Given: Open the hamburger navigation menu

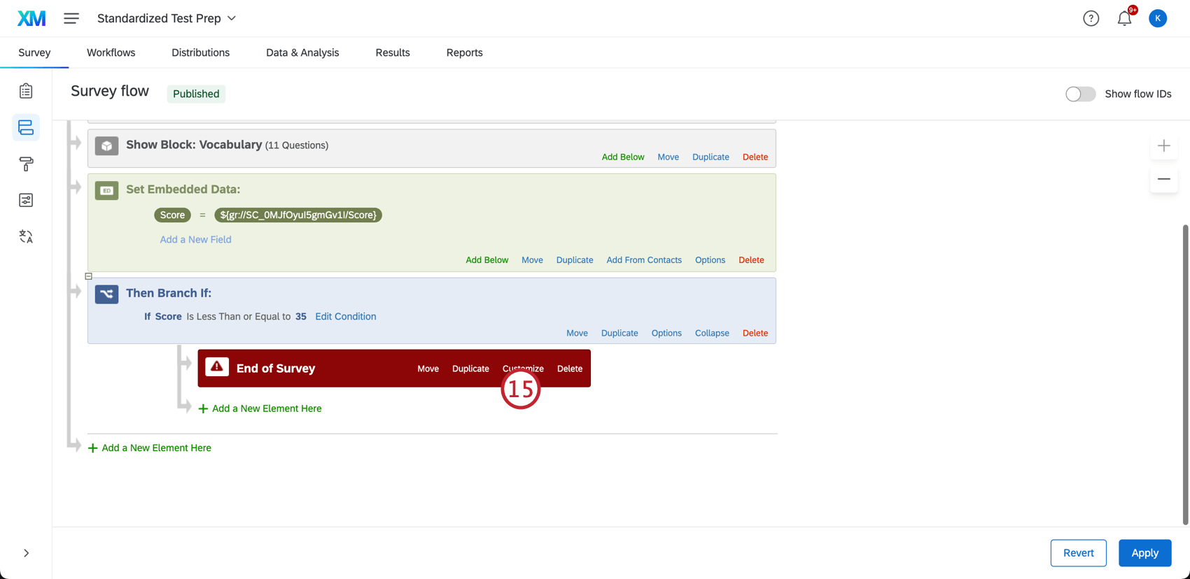Looking at the screenshot, I should point(71,18).
